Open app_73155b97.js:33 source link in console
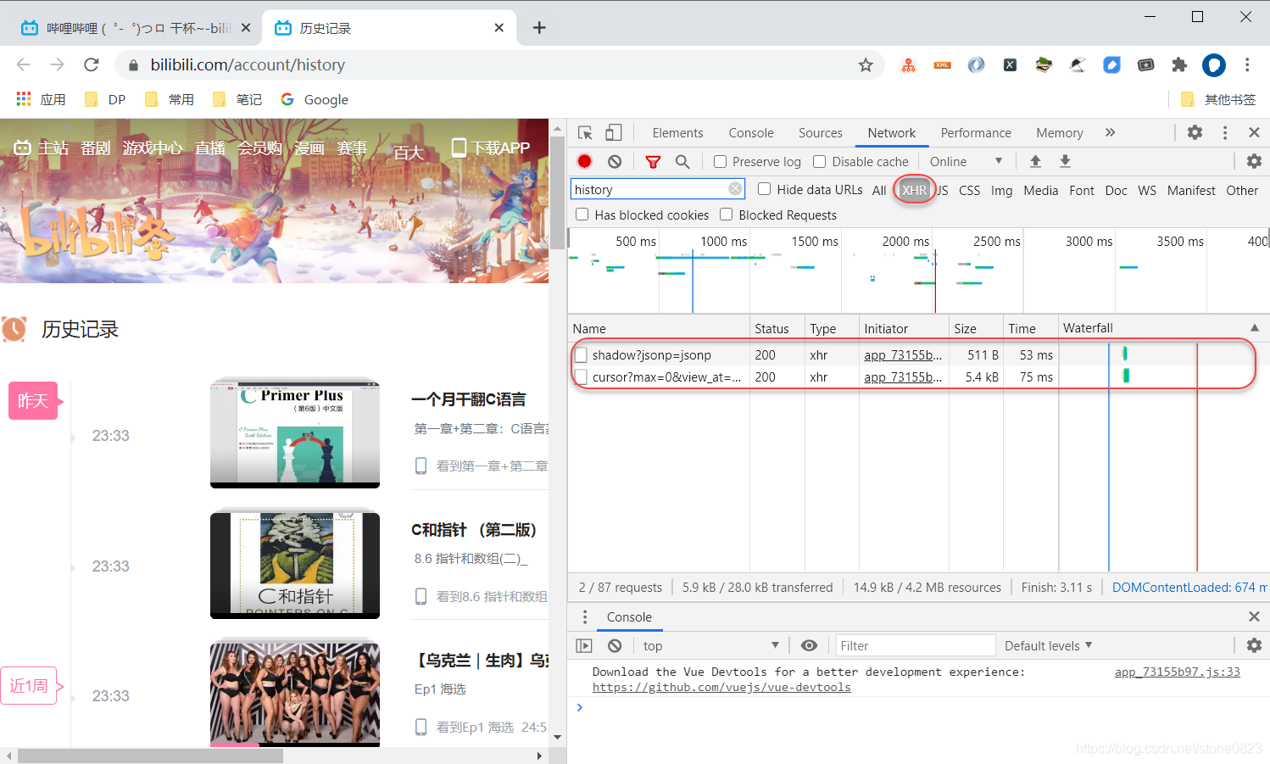Screen dimensions: 1270x764 1177,672
